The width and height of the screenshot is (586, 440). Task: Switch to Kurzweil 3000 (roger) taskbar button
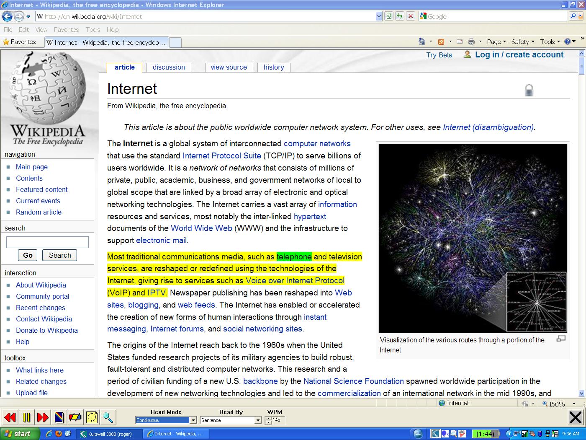(110, 434)
